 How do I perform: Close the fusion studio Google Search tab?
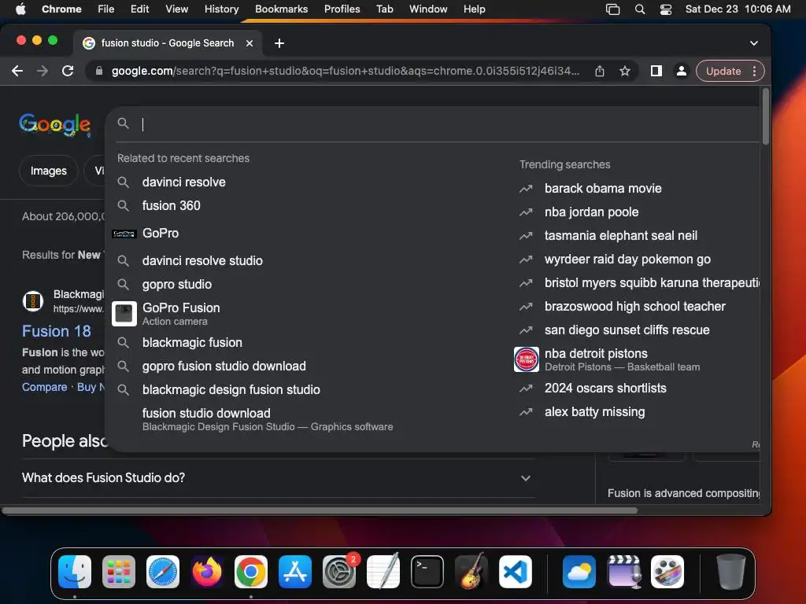tap(250, 43)
